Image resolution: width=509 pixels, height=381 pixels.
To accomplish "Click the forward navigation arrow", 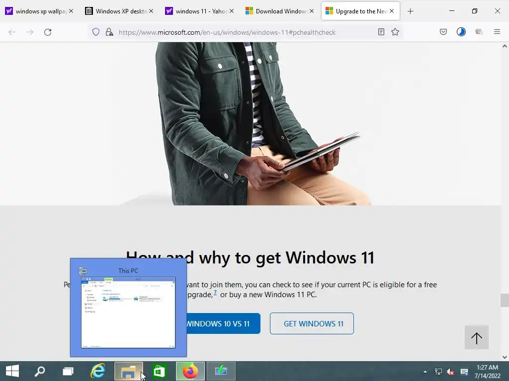I will pos(30,32).
